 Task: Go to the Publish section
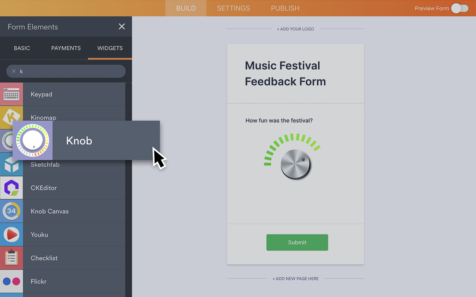tap(285, 8)
